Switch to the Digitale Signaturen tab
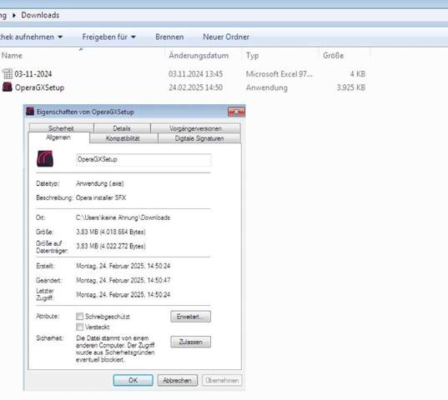The width and height of the screenshot is (448, 400). click(x=199, y=138)
